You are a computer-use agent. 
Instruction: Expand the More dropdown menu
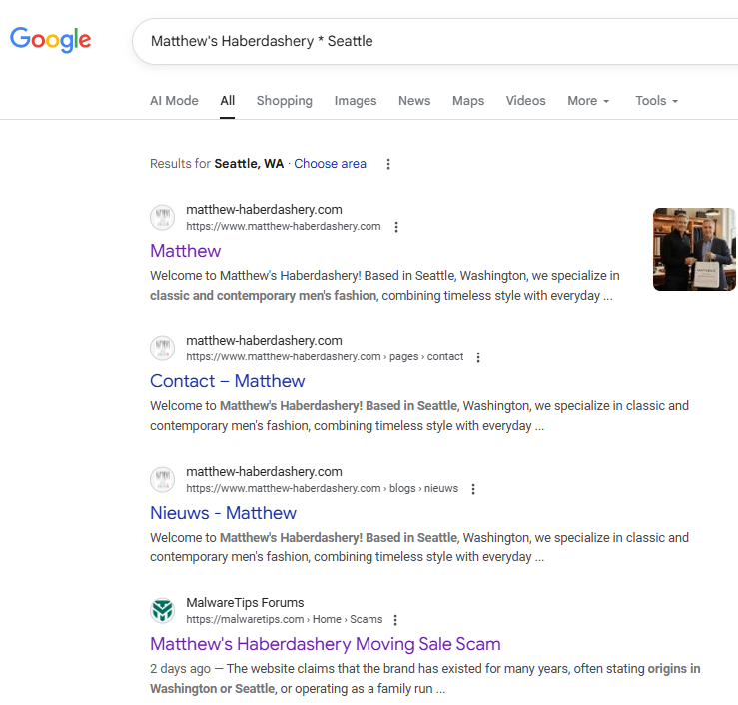[x=588, y=101]
